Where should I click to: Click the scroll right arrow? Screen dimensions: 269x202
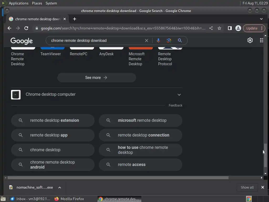point(261,178)
